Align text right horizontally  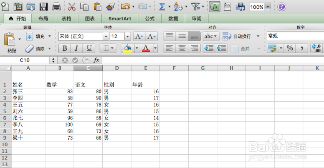pos(194,48)
